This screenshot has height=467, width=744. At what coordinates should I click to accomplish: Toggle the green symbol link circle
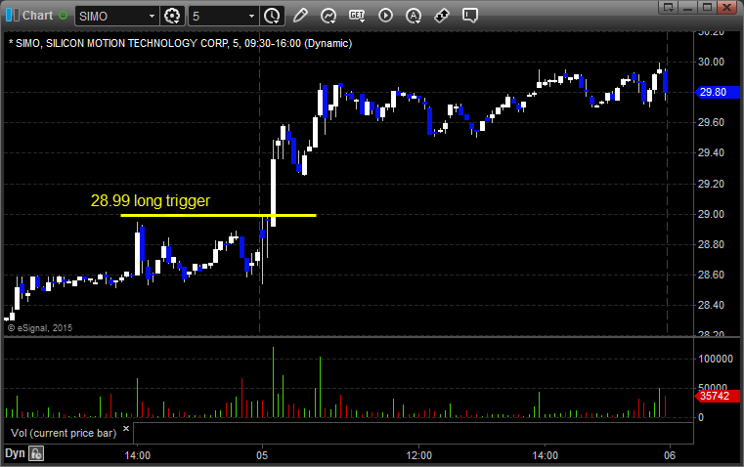click(x=63, y=16)
